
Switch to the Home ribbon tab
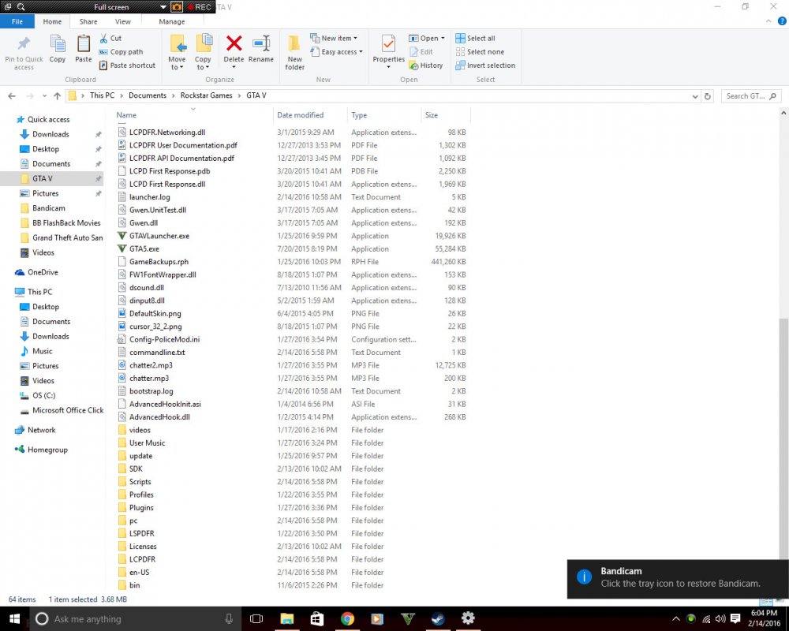point(52,21)
